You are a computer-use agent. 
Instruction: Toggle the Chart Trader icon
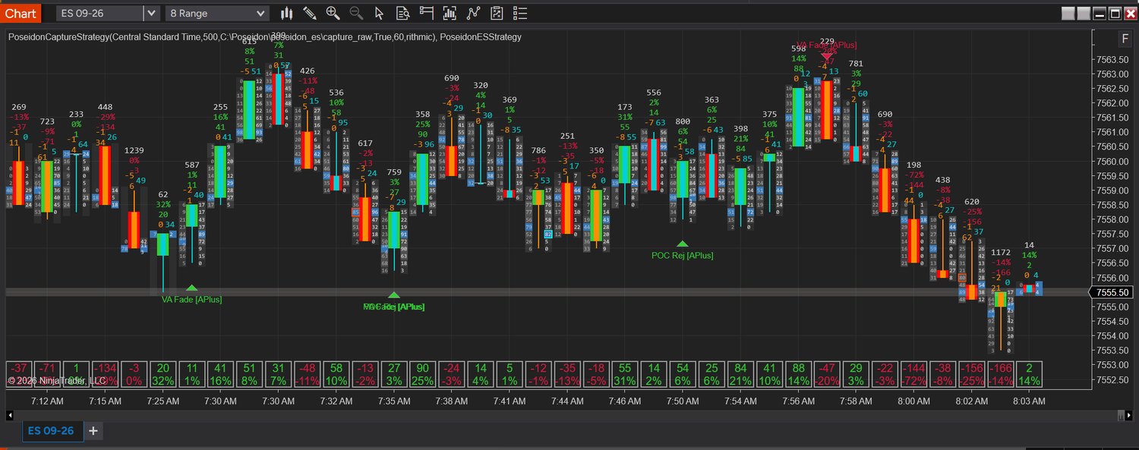coord(427,13)
